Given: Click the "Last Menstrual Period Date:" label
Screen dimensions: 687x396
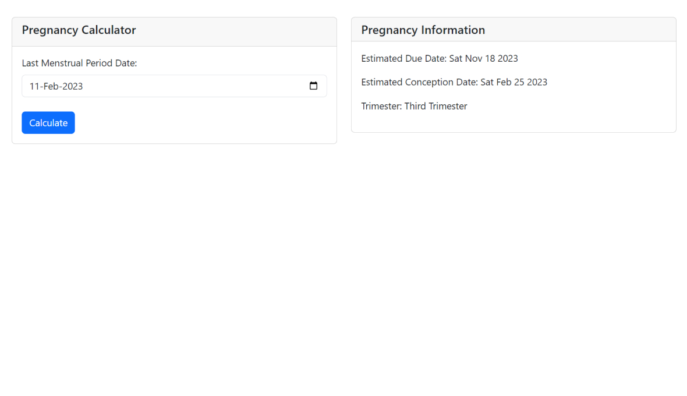Looking at the screenshot, I should point(79,63).
